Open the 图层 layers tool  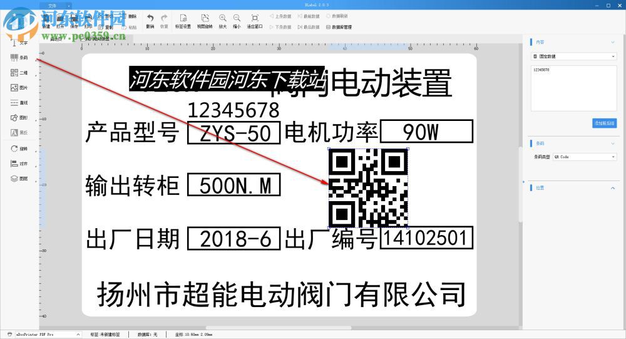pos(19,179)
